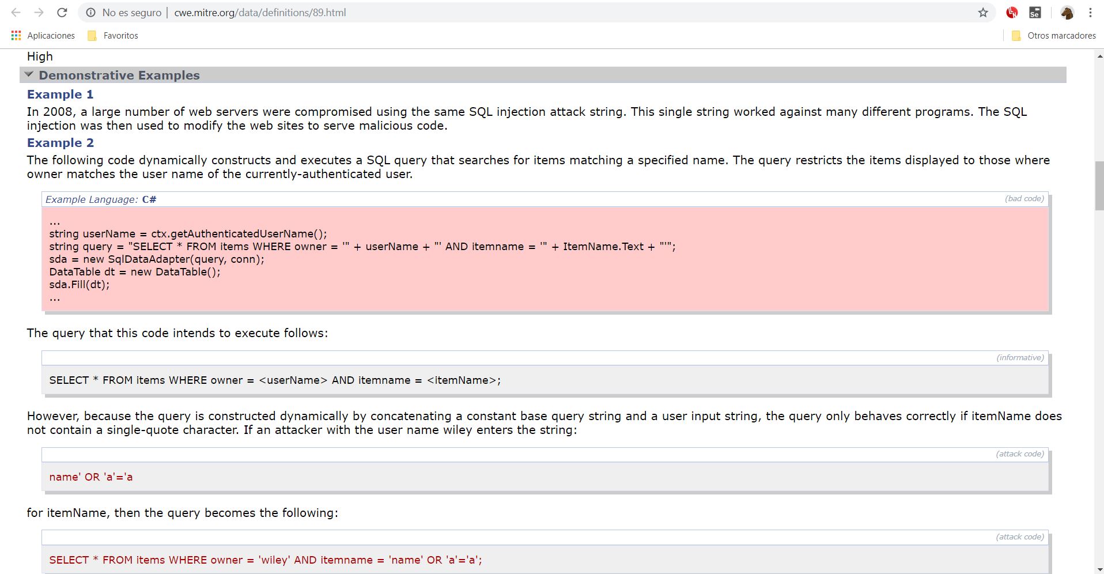Click the browser back arrow
This screenshot has width=1104, height=574.
click(x=16, y=13)
